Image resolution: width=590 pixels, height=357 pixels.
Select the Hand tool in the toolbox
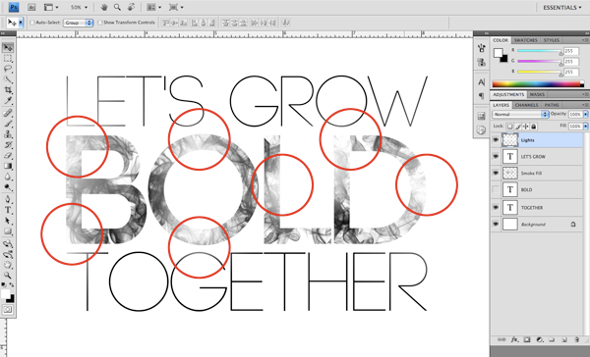click(8, 265)
